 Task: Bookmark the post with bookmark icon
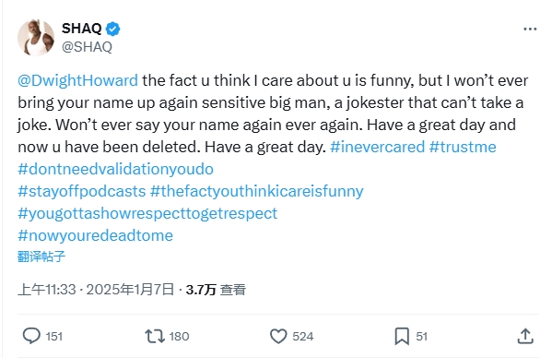(x=402, y=336)
